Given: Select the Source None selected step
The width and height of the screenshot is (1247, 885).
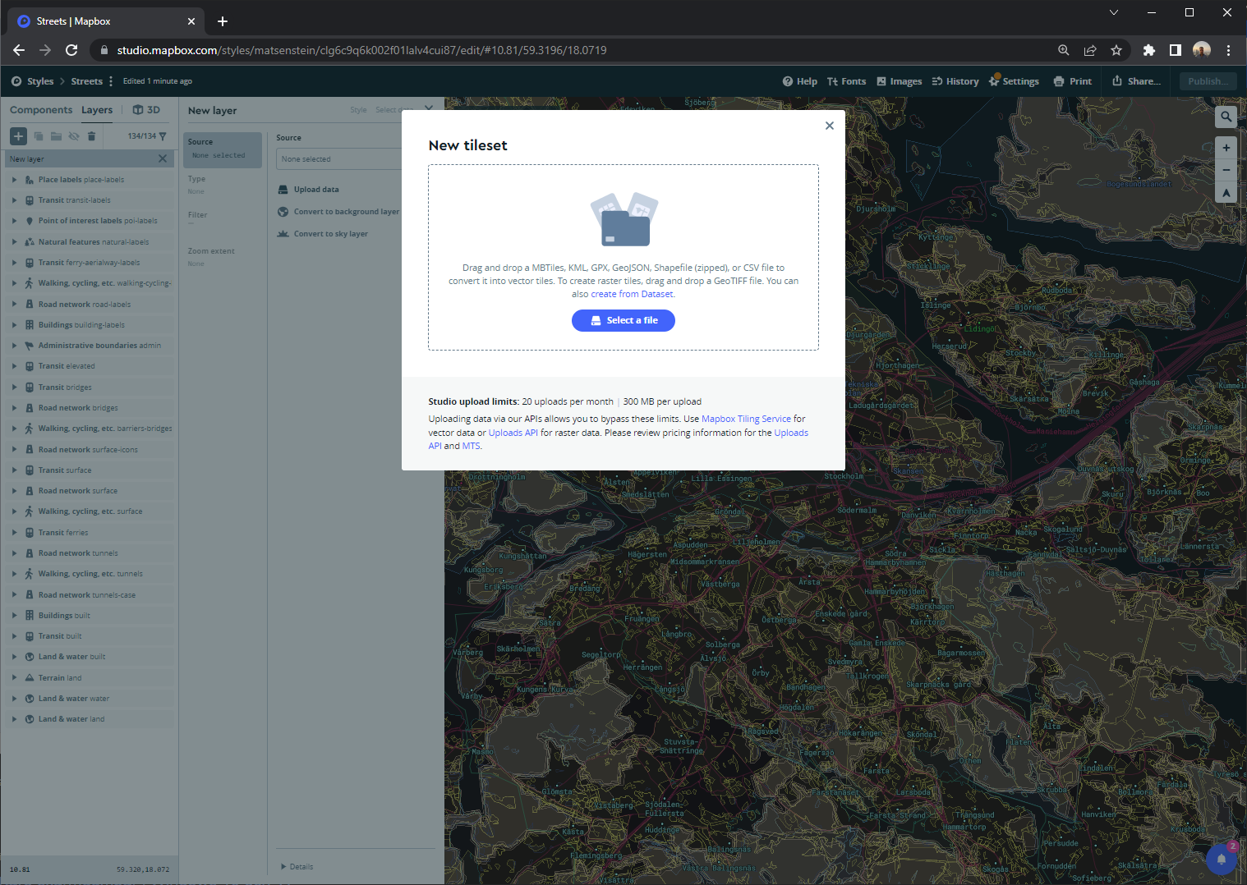Looking at the screenshot, I should point(223,149).
